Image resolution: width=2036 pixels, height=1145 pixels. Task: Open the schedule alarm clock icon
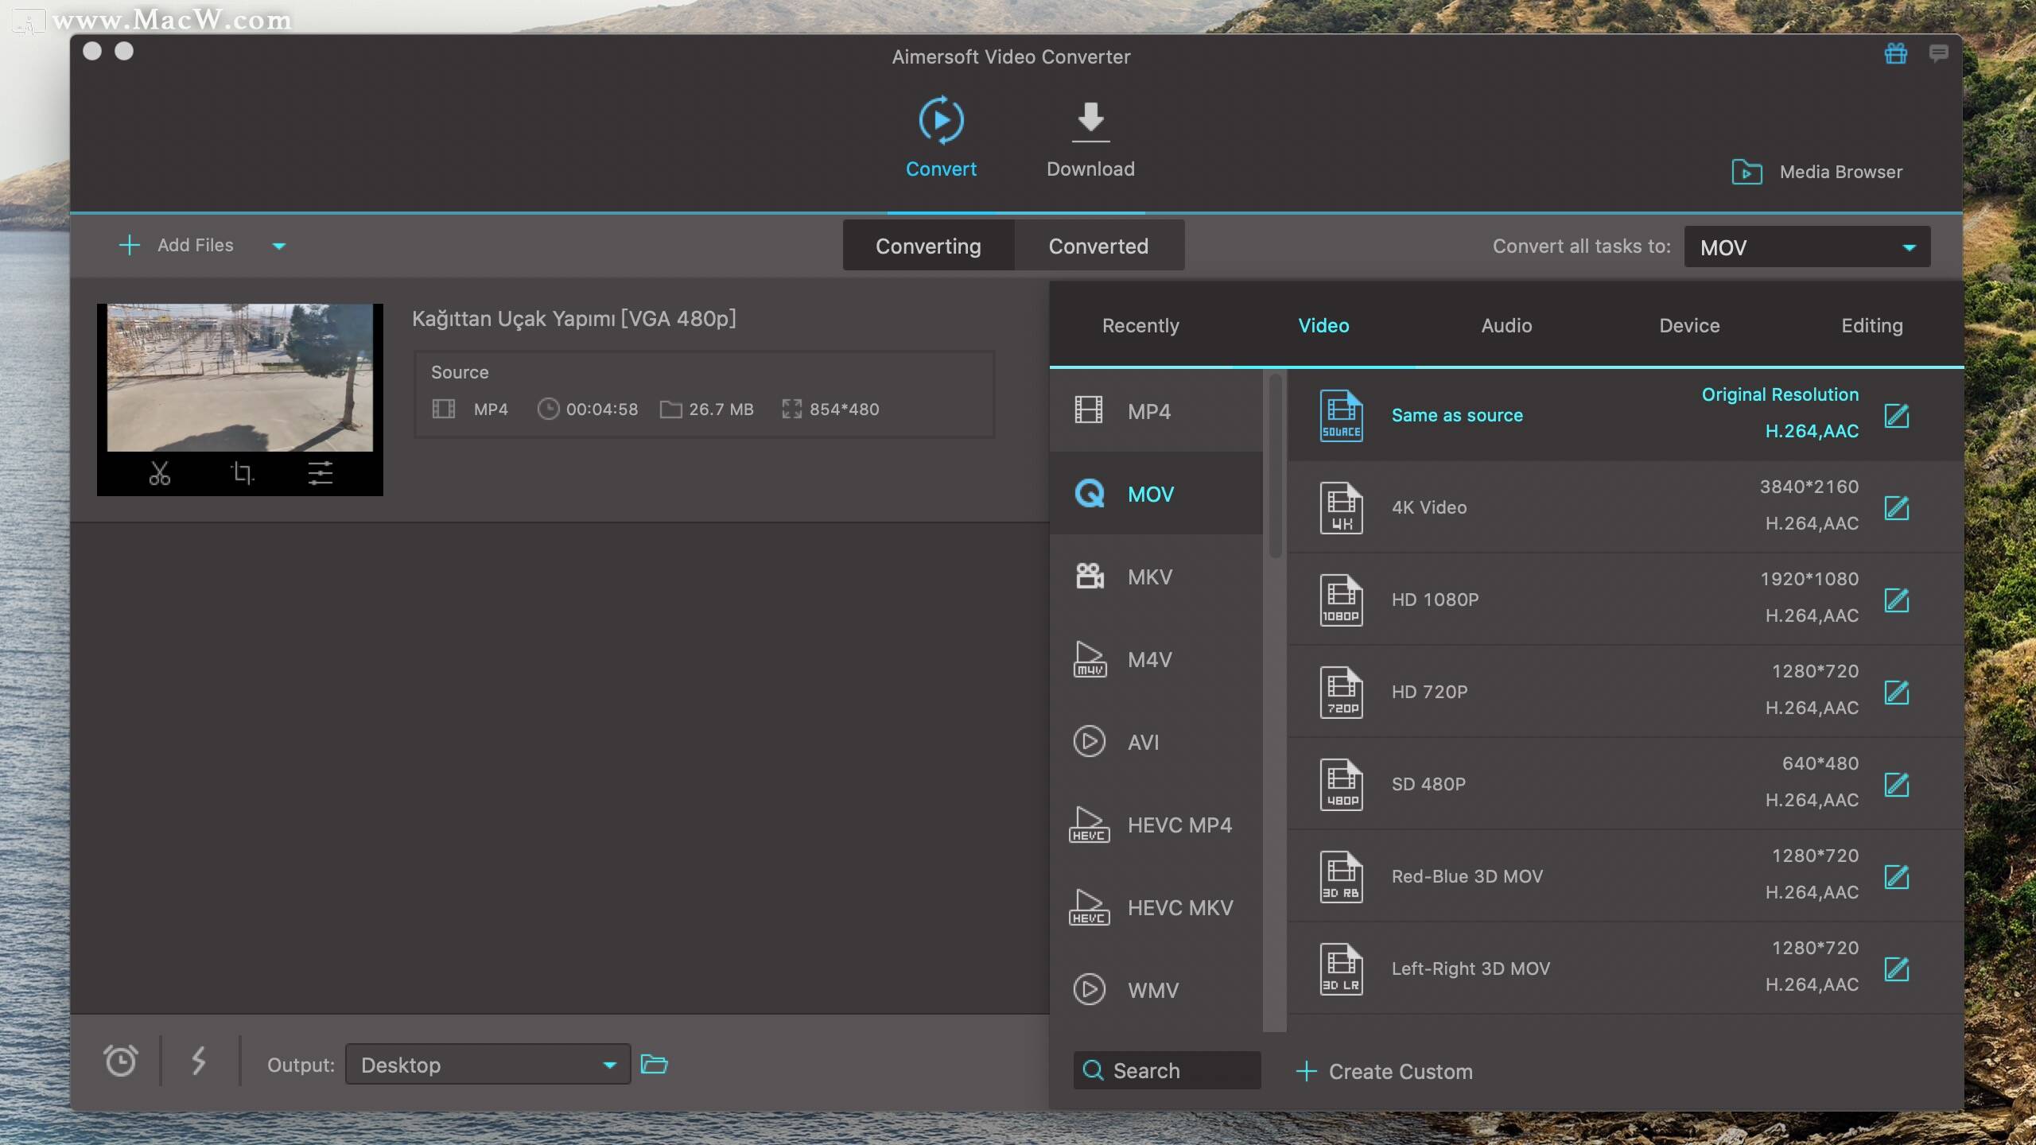point(120,1061)
